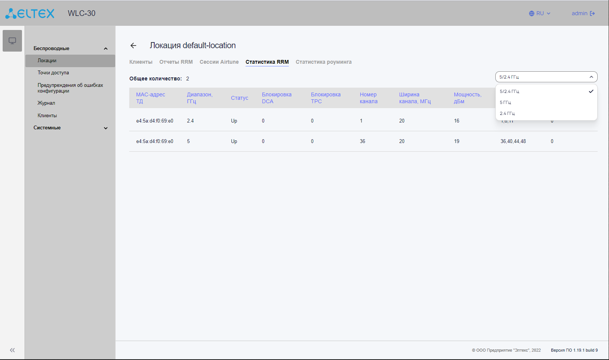Open the Статистика роуминга tab
Screen dimensions: 609x360
coord(323,62)
